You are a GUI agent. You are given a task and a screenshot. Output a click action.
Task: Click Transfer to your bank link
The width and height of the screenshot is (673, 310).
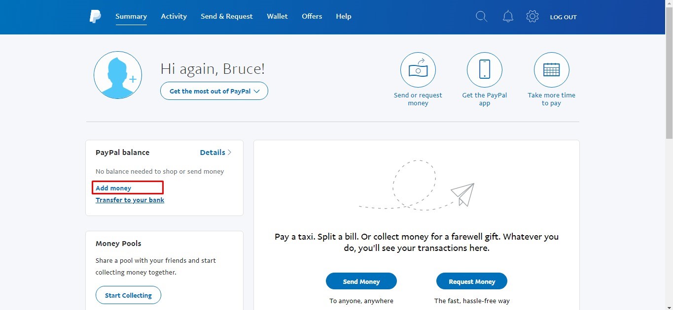pos(130,200)
